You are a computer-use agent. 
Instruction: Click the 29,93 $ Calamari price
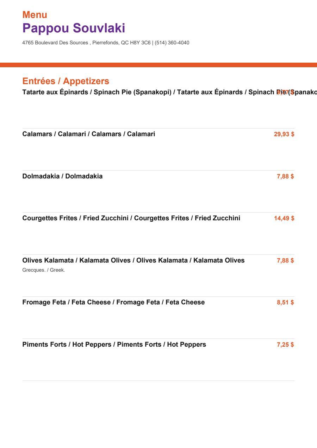[284, 134]
